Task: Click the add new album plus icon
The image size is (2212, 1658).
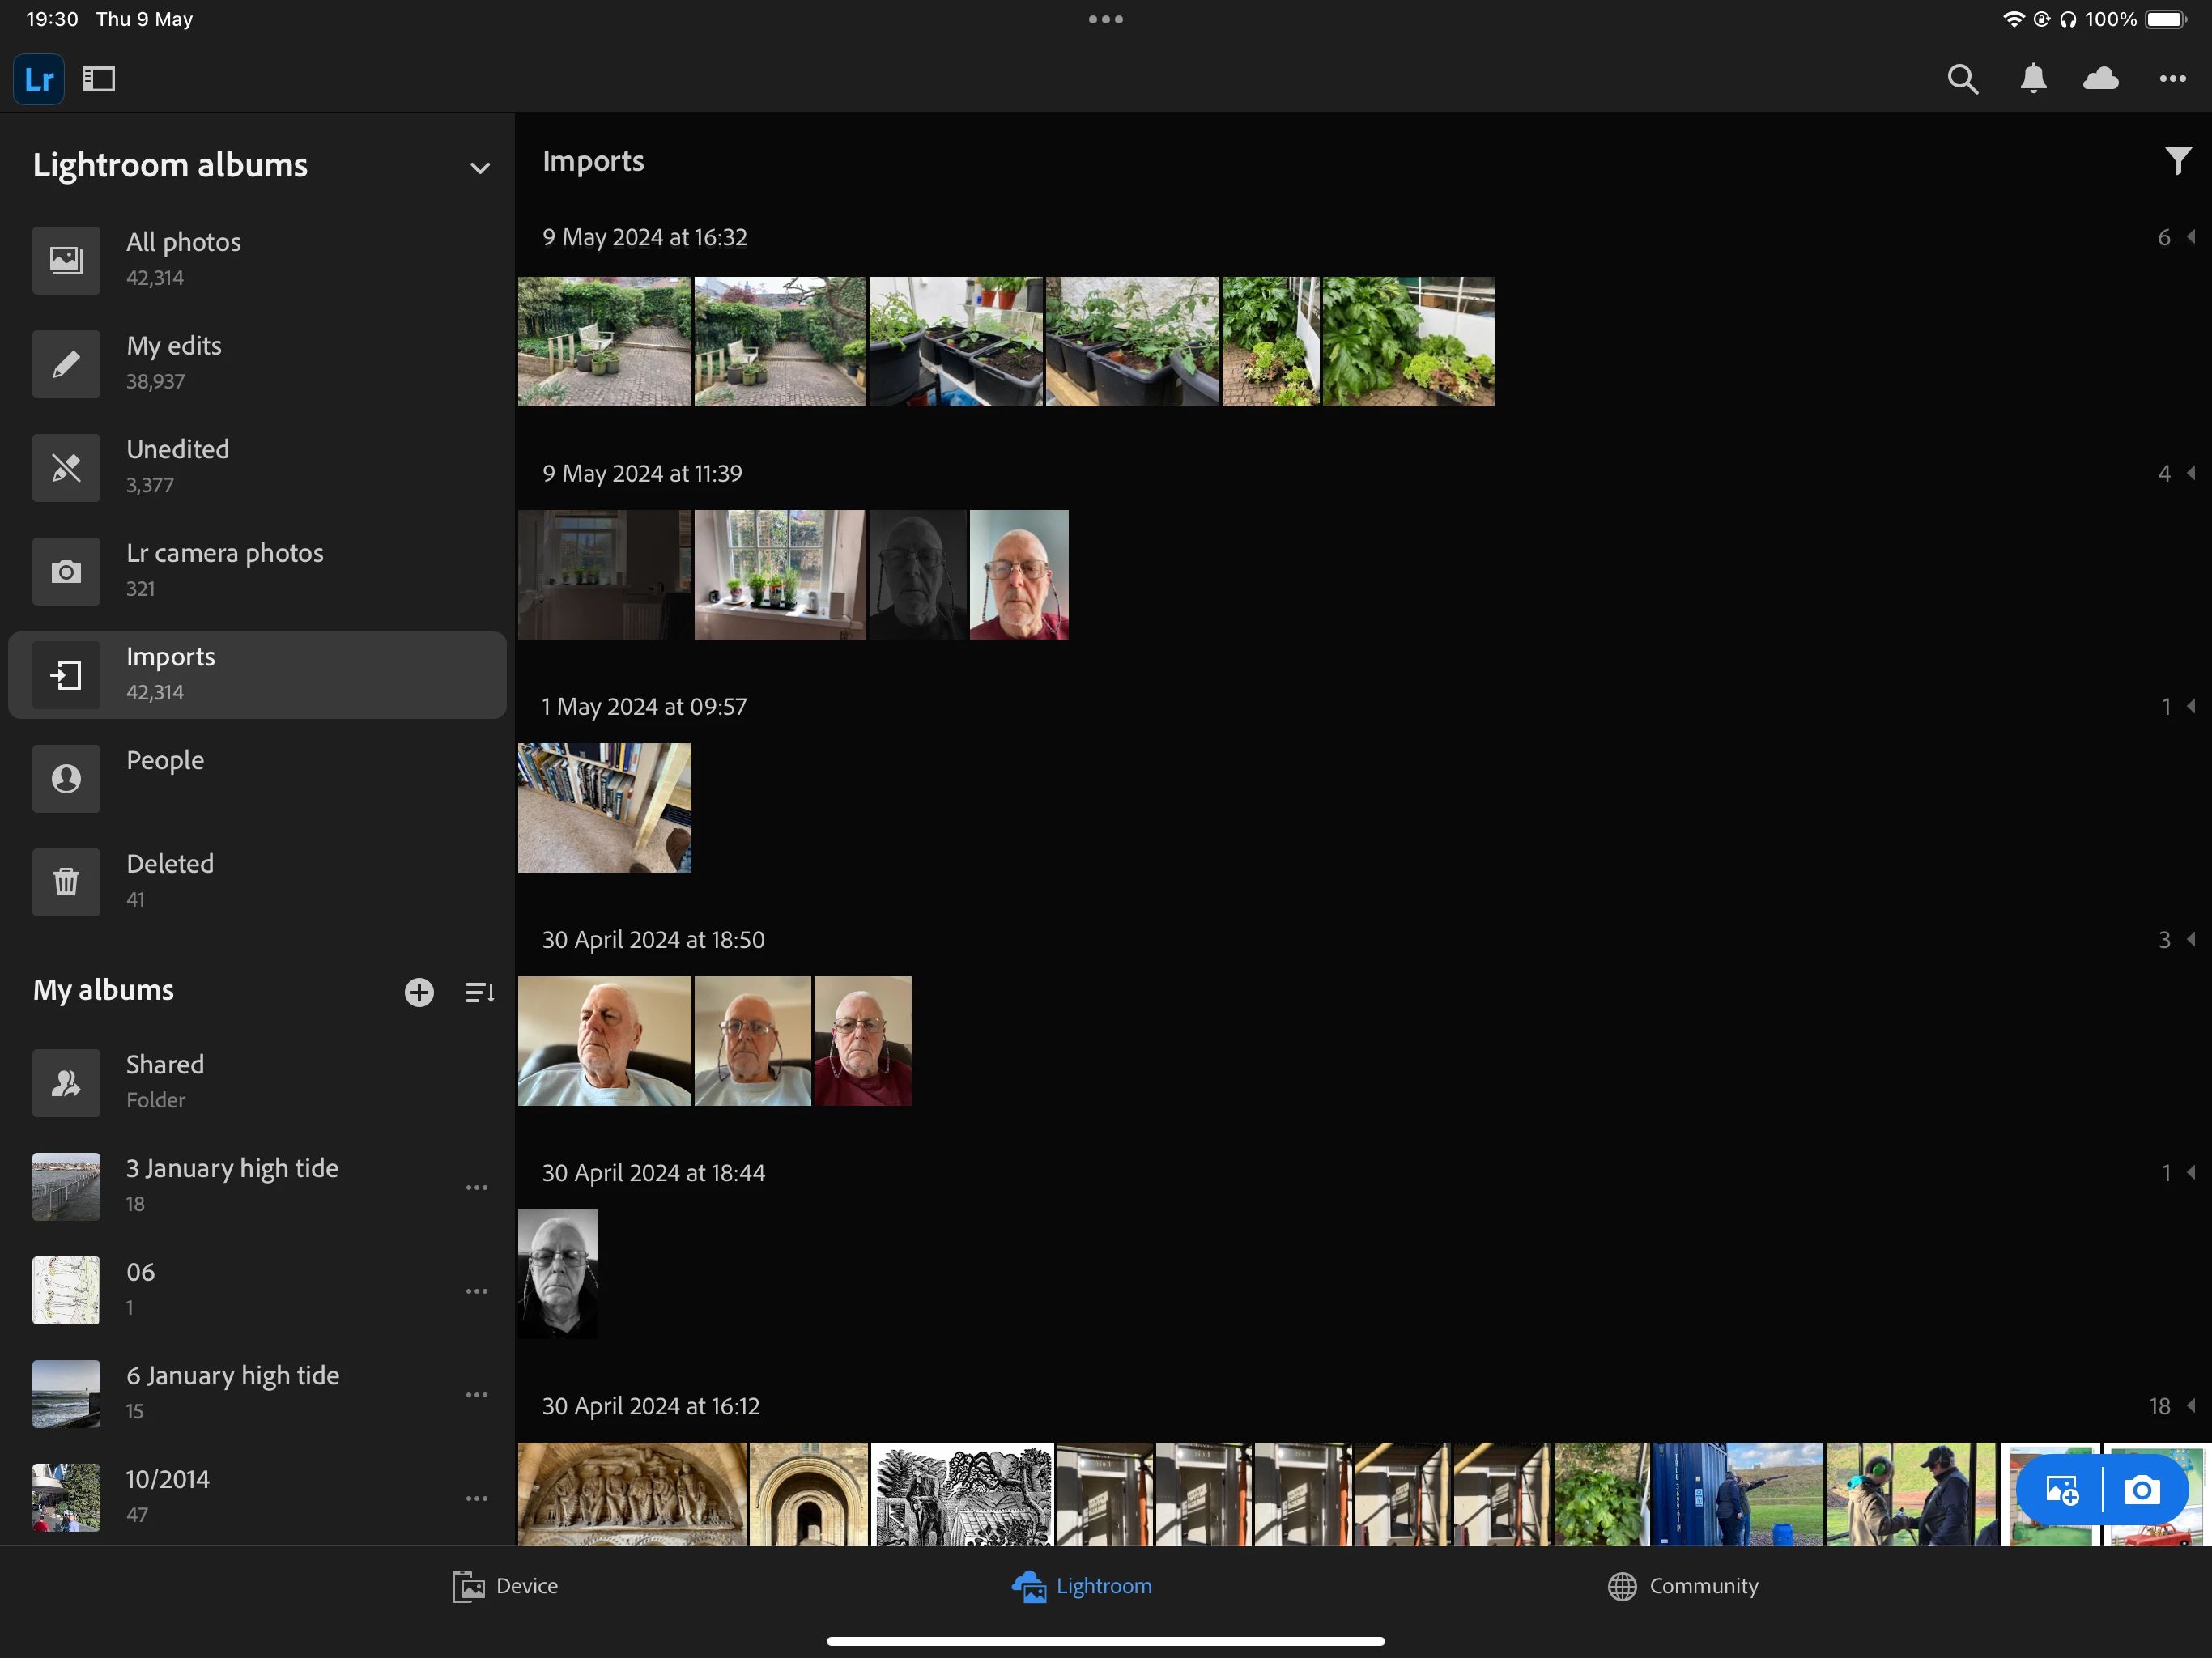Action: [x=419, y=992]
